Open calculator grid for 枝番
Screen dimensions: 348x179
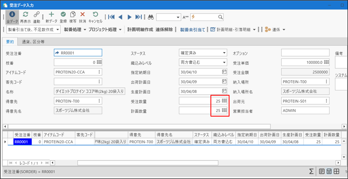coord(99,62)
